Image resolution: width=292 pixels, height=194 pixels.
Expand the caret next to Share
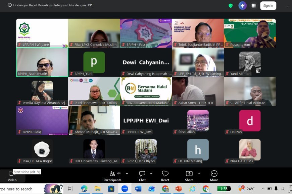pyautogui.click(x=199, y=174)
